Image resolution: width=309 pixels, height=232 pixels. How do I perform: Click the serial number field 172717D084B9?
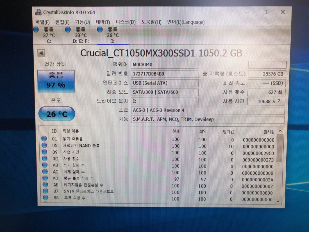(164, 74)
